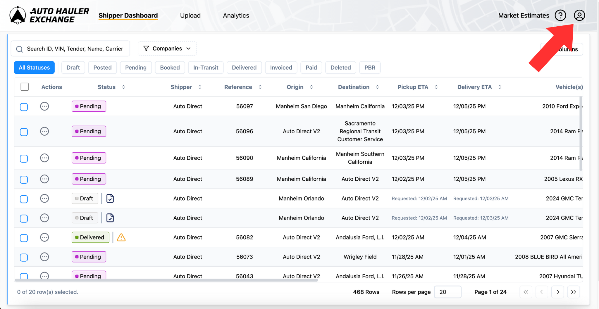Click the warning triangle on Delivered row
599x309 pixels.
(x=121, y=237)
